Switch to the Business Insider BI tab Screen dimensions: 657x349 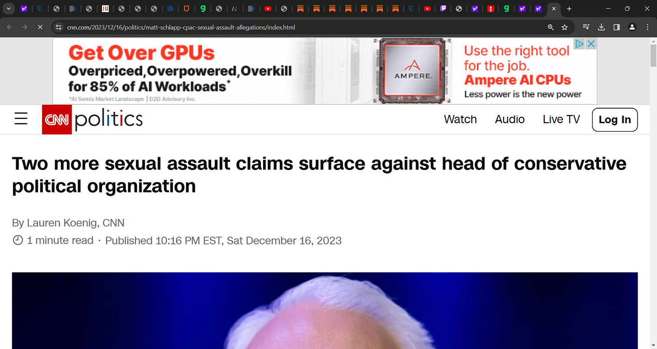[105, 9]
